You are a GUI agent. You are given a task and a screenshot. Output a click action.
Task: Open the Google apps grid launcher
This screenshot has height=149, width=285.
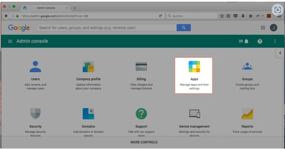pos(263,28)
